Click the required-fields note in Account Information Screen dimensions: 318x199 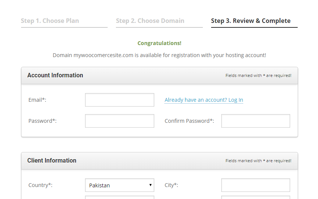click(259, 75)
